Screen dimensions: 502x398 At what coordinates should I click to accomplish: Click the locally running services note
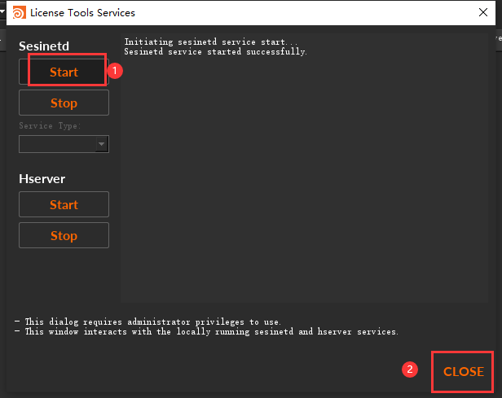click(205, 332)
